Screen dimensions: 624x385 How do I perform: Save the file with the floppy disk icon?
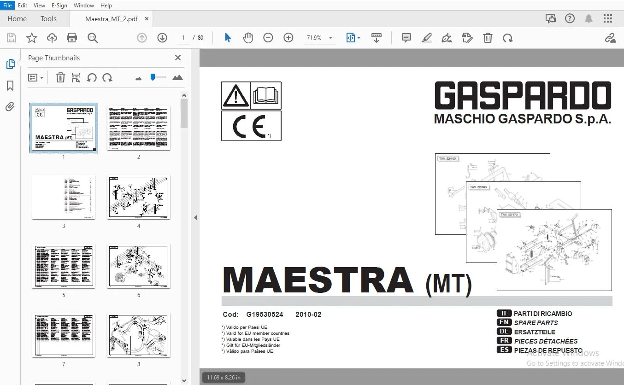(x=11, y=38)
